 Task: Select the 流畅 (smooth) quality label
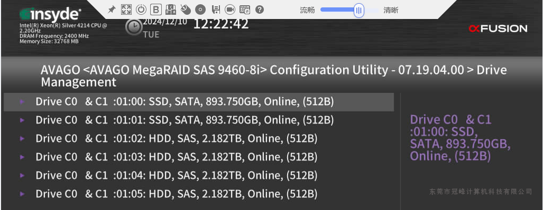[307, 11]
